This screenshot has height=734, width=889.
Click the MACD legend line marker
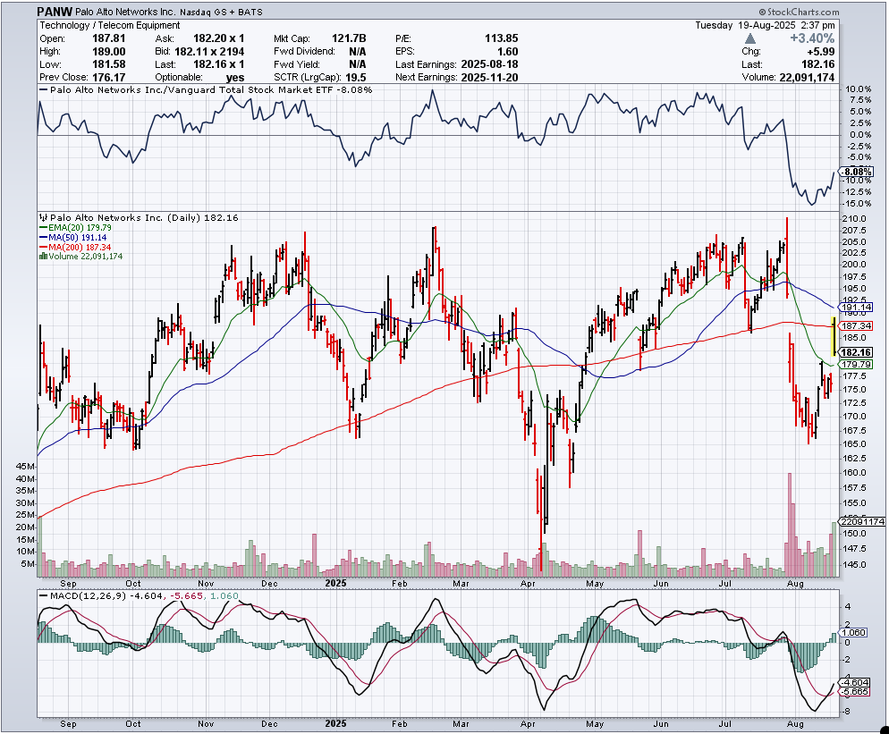[42, 595]
